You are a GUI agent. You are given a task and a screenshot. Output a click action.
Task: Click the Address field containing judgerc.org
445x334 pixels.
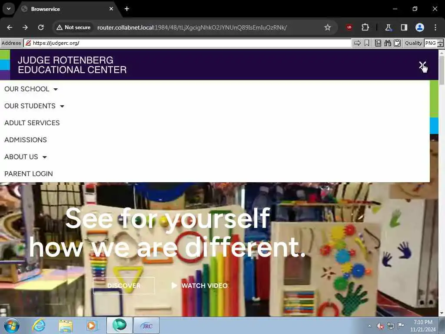tap(187, 43)
